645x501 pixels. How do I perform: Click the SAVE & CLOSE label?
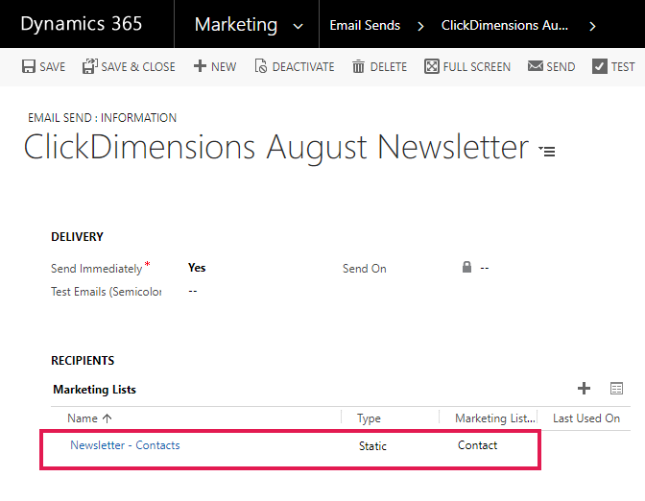pos(138,67)
